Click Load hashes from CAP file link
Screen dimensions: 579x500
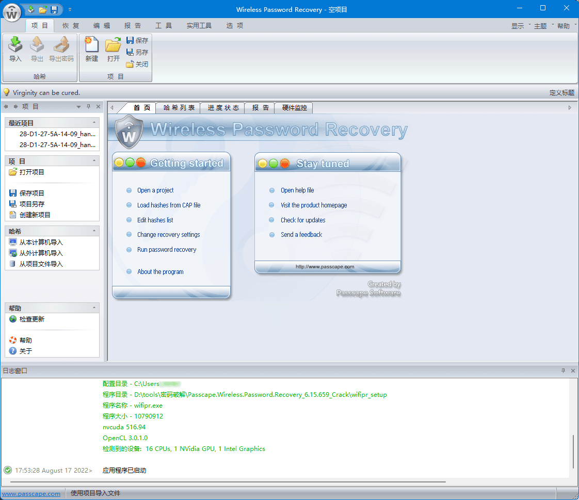tap(169, 205)
